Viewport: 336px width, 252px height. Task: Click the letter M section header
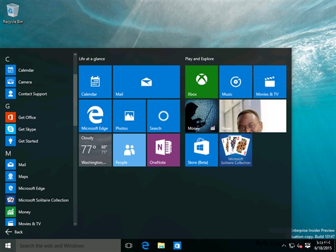coord(8,153)
